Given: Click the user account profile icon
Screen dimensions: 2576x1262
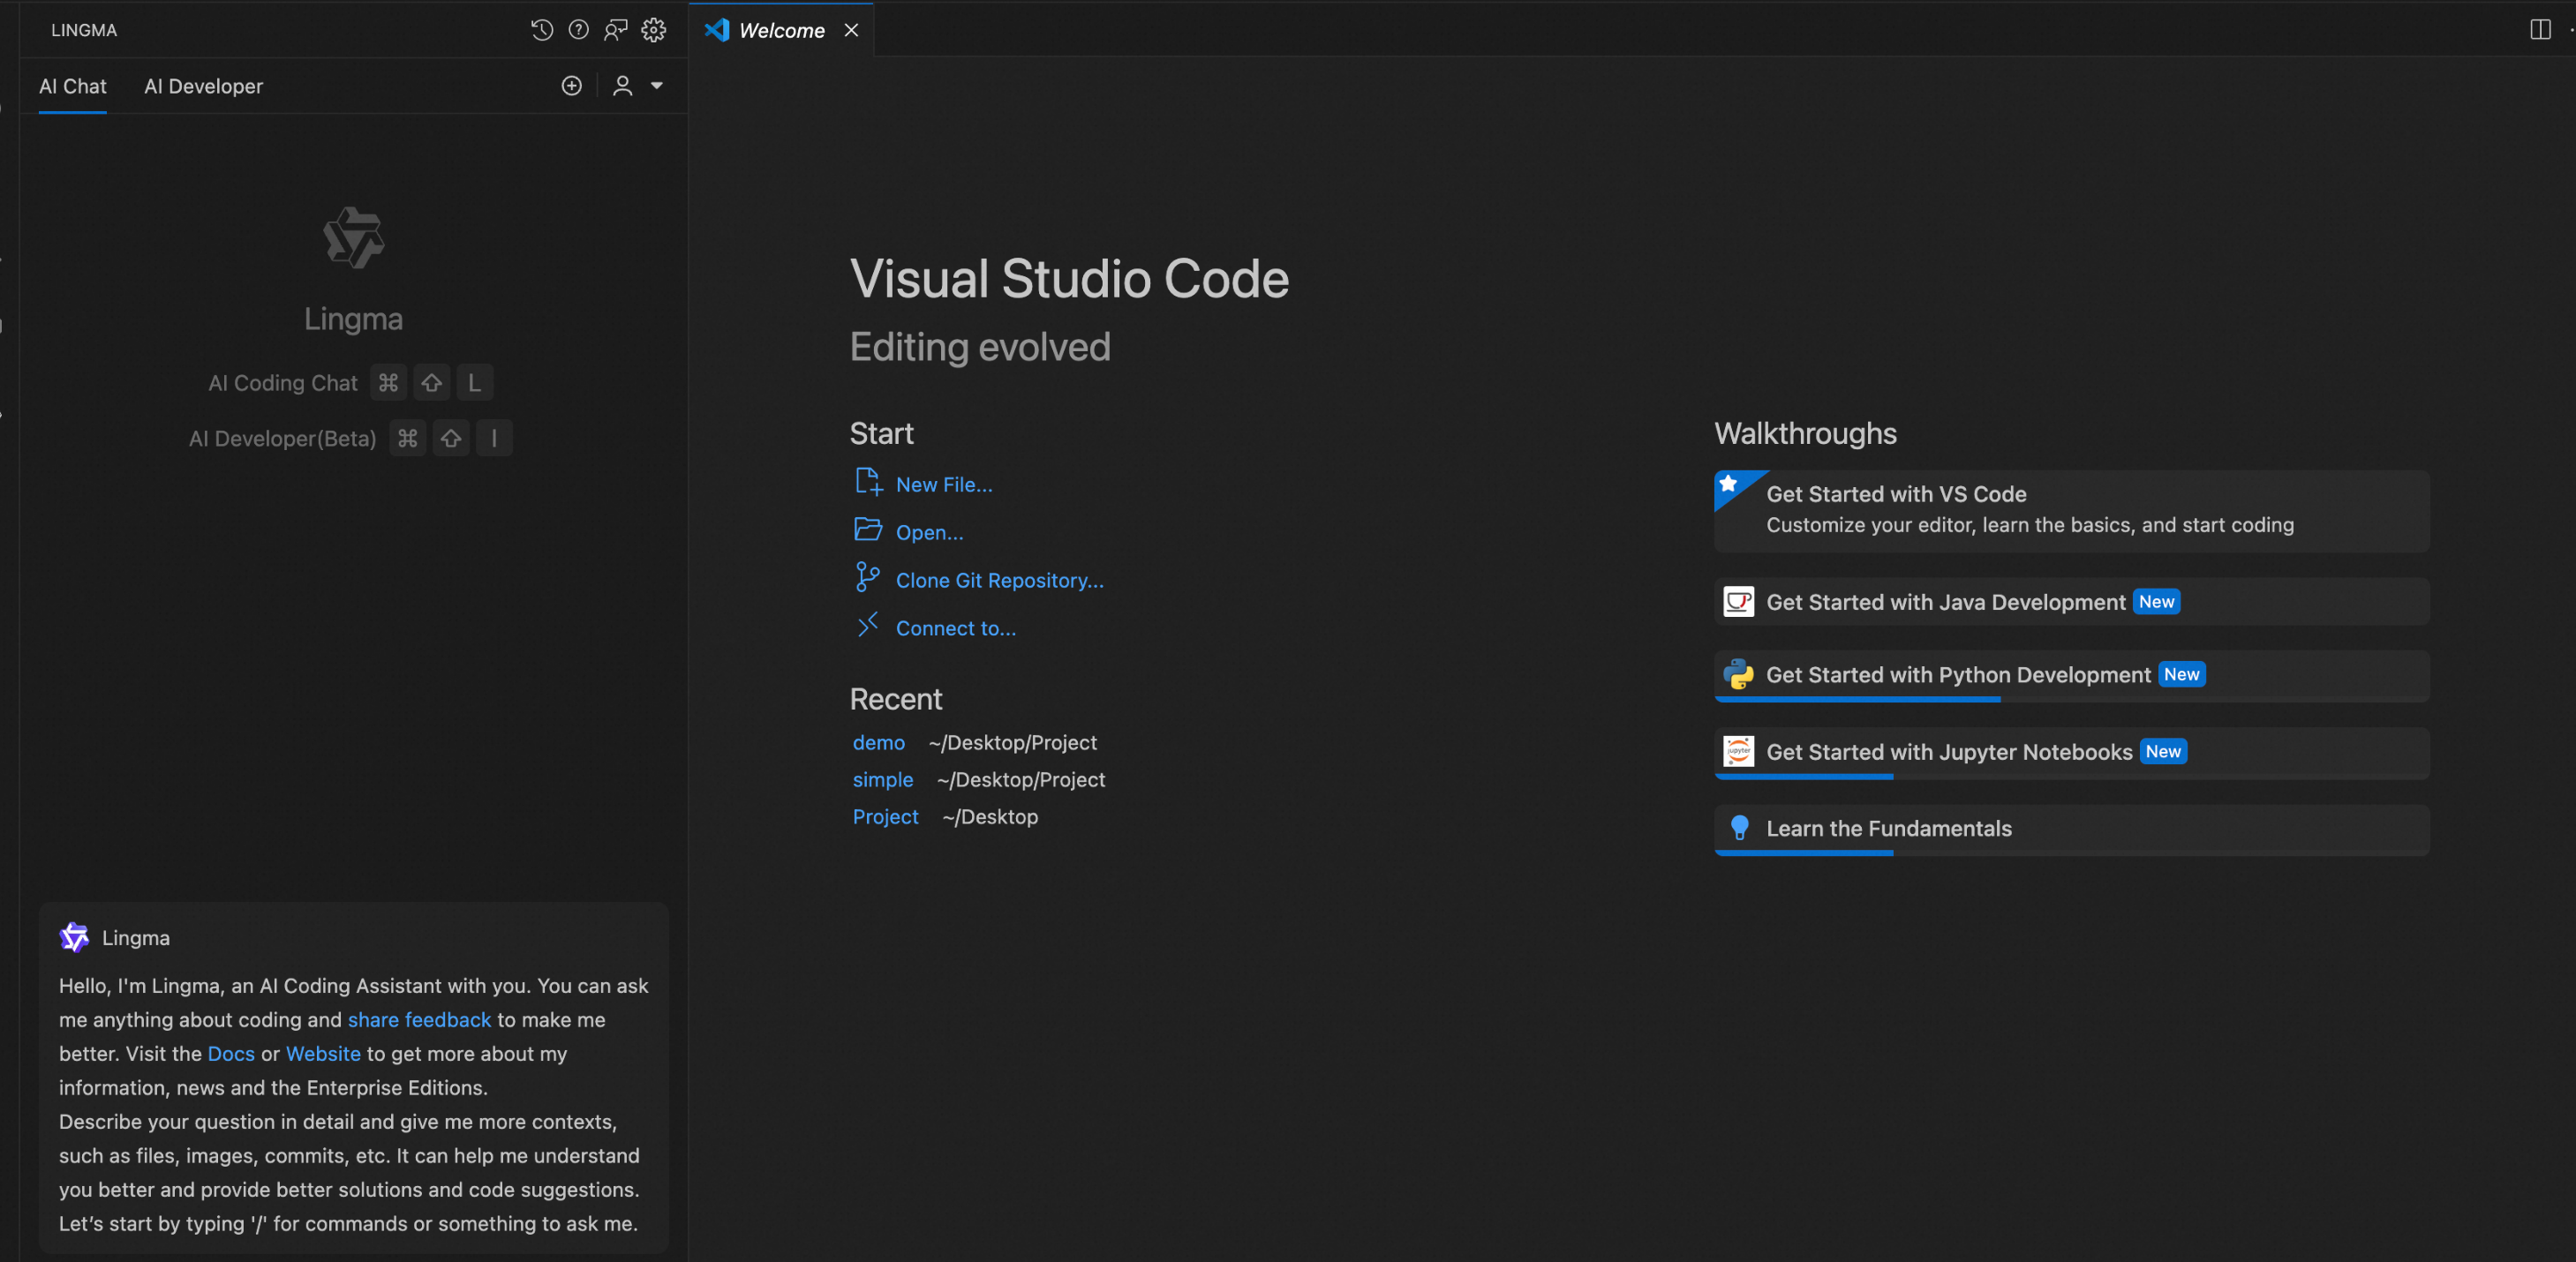Looking at the screenshot, I should click(x=622, y=86).
